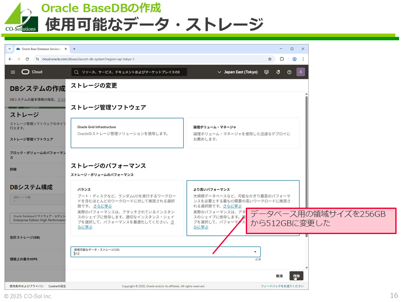The height and width of the screenshot is (302, 402).
Task: Open Japan East (Tokyo) region selector
Action: (238, 72)
